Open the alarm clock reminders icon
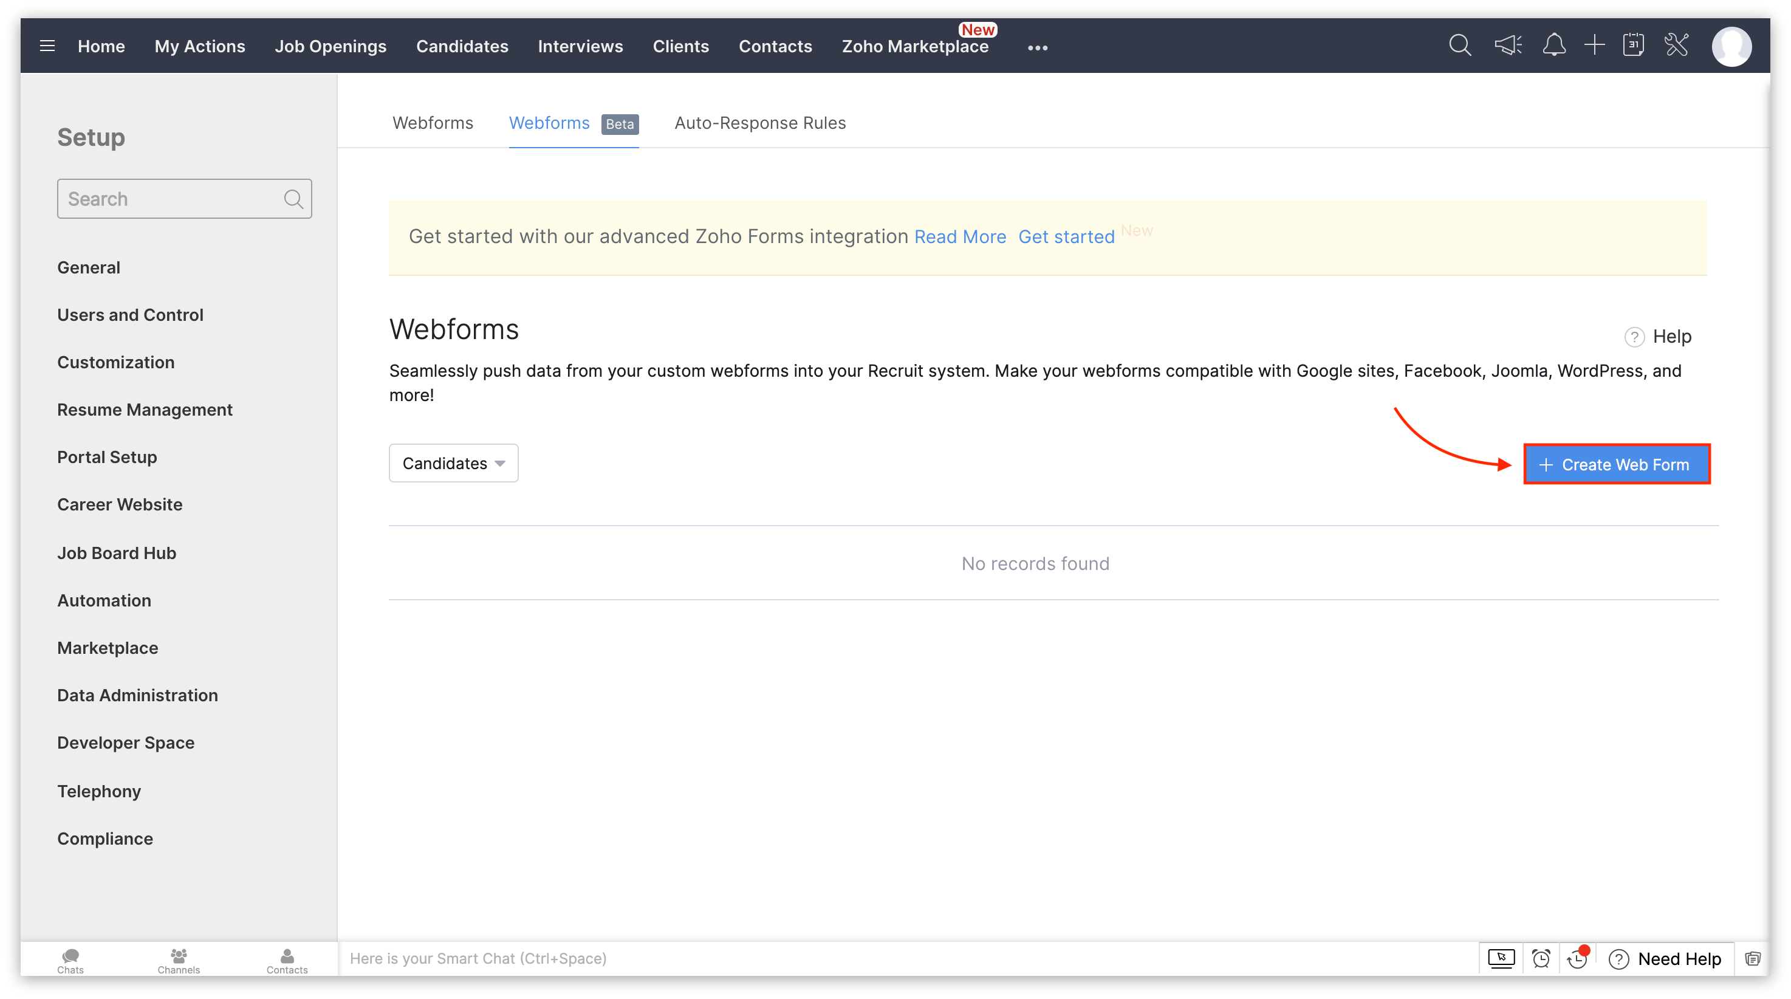The height and width of the screenshot is (999, 1791). 1541,959
